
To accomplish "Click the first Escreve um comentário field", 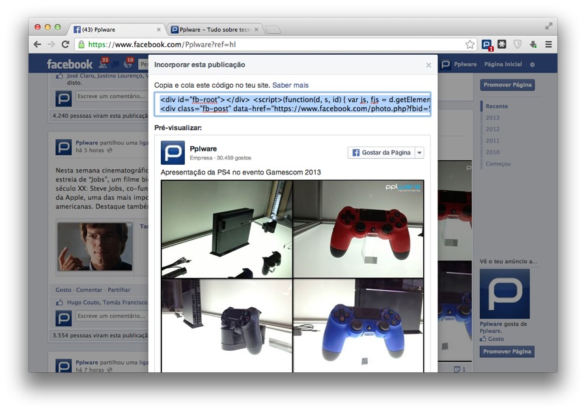I will pos(112,96).
